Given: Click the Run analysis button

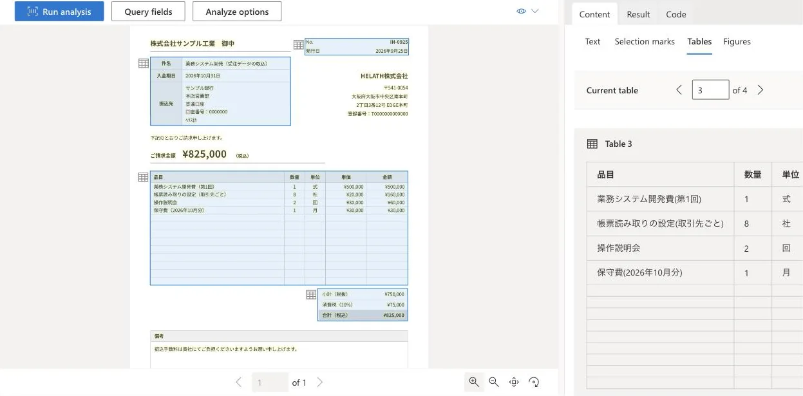Looking at the screenshot, I should [59, 12].
